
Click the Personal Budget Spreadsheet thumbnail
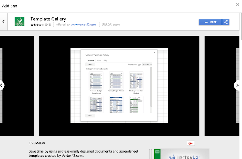click(x=96, y=80)
